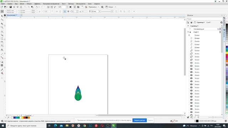The image size is (228, 128).
Task: Select the Drop shadow tool
Action: pos(2,62)
